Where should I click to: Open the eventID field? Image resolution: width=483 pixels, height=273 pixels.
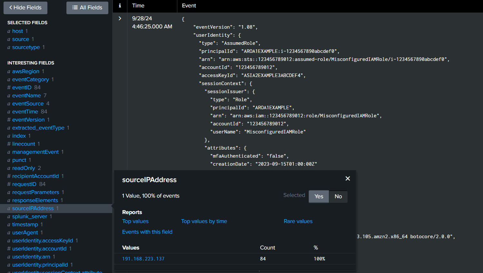(22, 87)
